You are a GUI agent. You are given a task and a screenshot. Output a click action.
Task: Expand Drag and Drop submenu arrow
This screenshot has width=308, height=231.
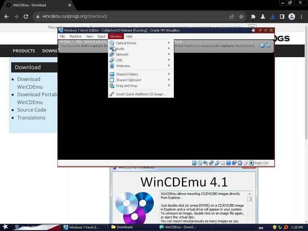coord(169,85)
